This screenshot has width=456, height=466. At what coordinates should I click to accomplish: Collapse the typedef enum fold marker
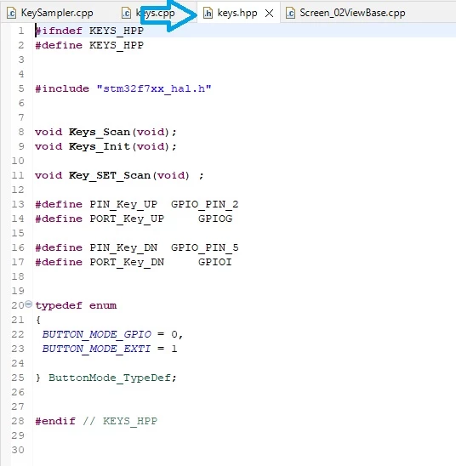(x=28, y=304)
